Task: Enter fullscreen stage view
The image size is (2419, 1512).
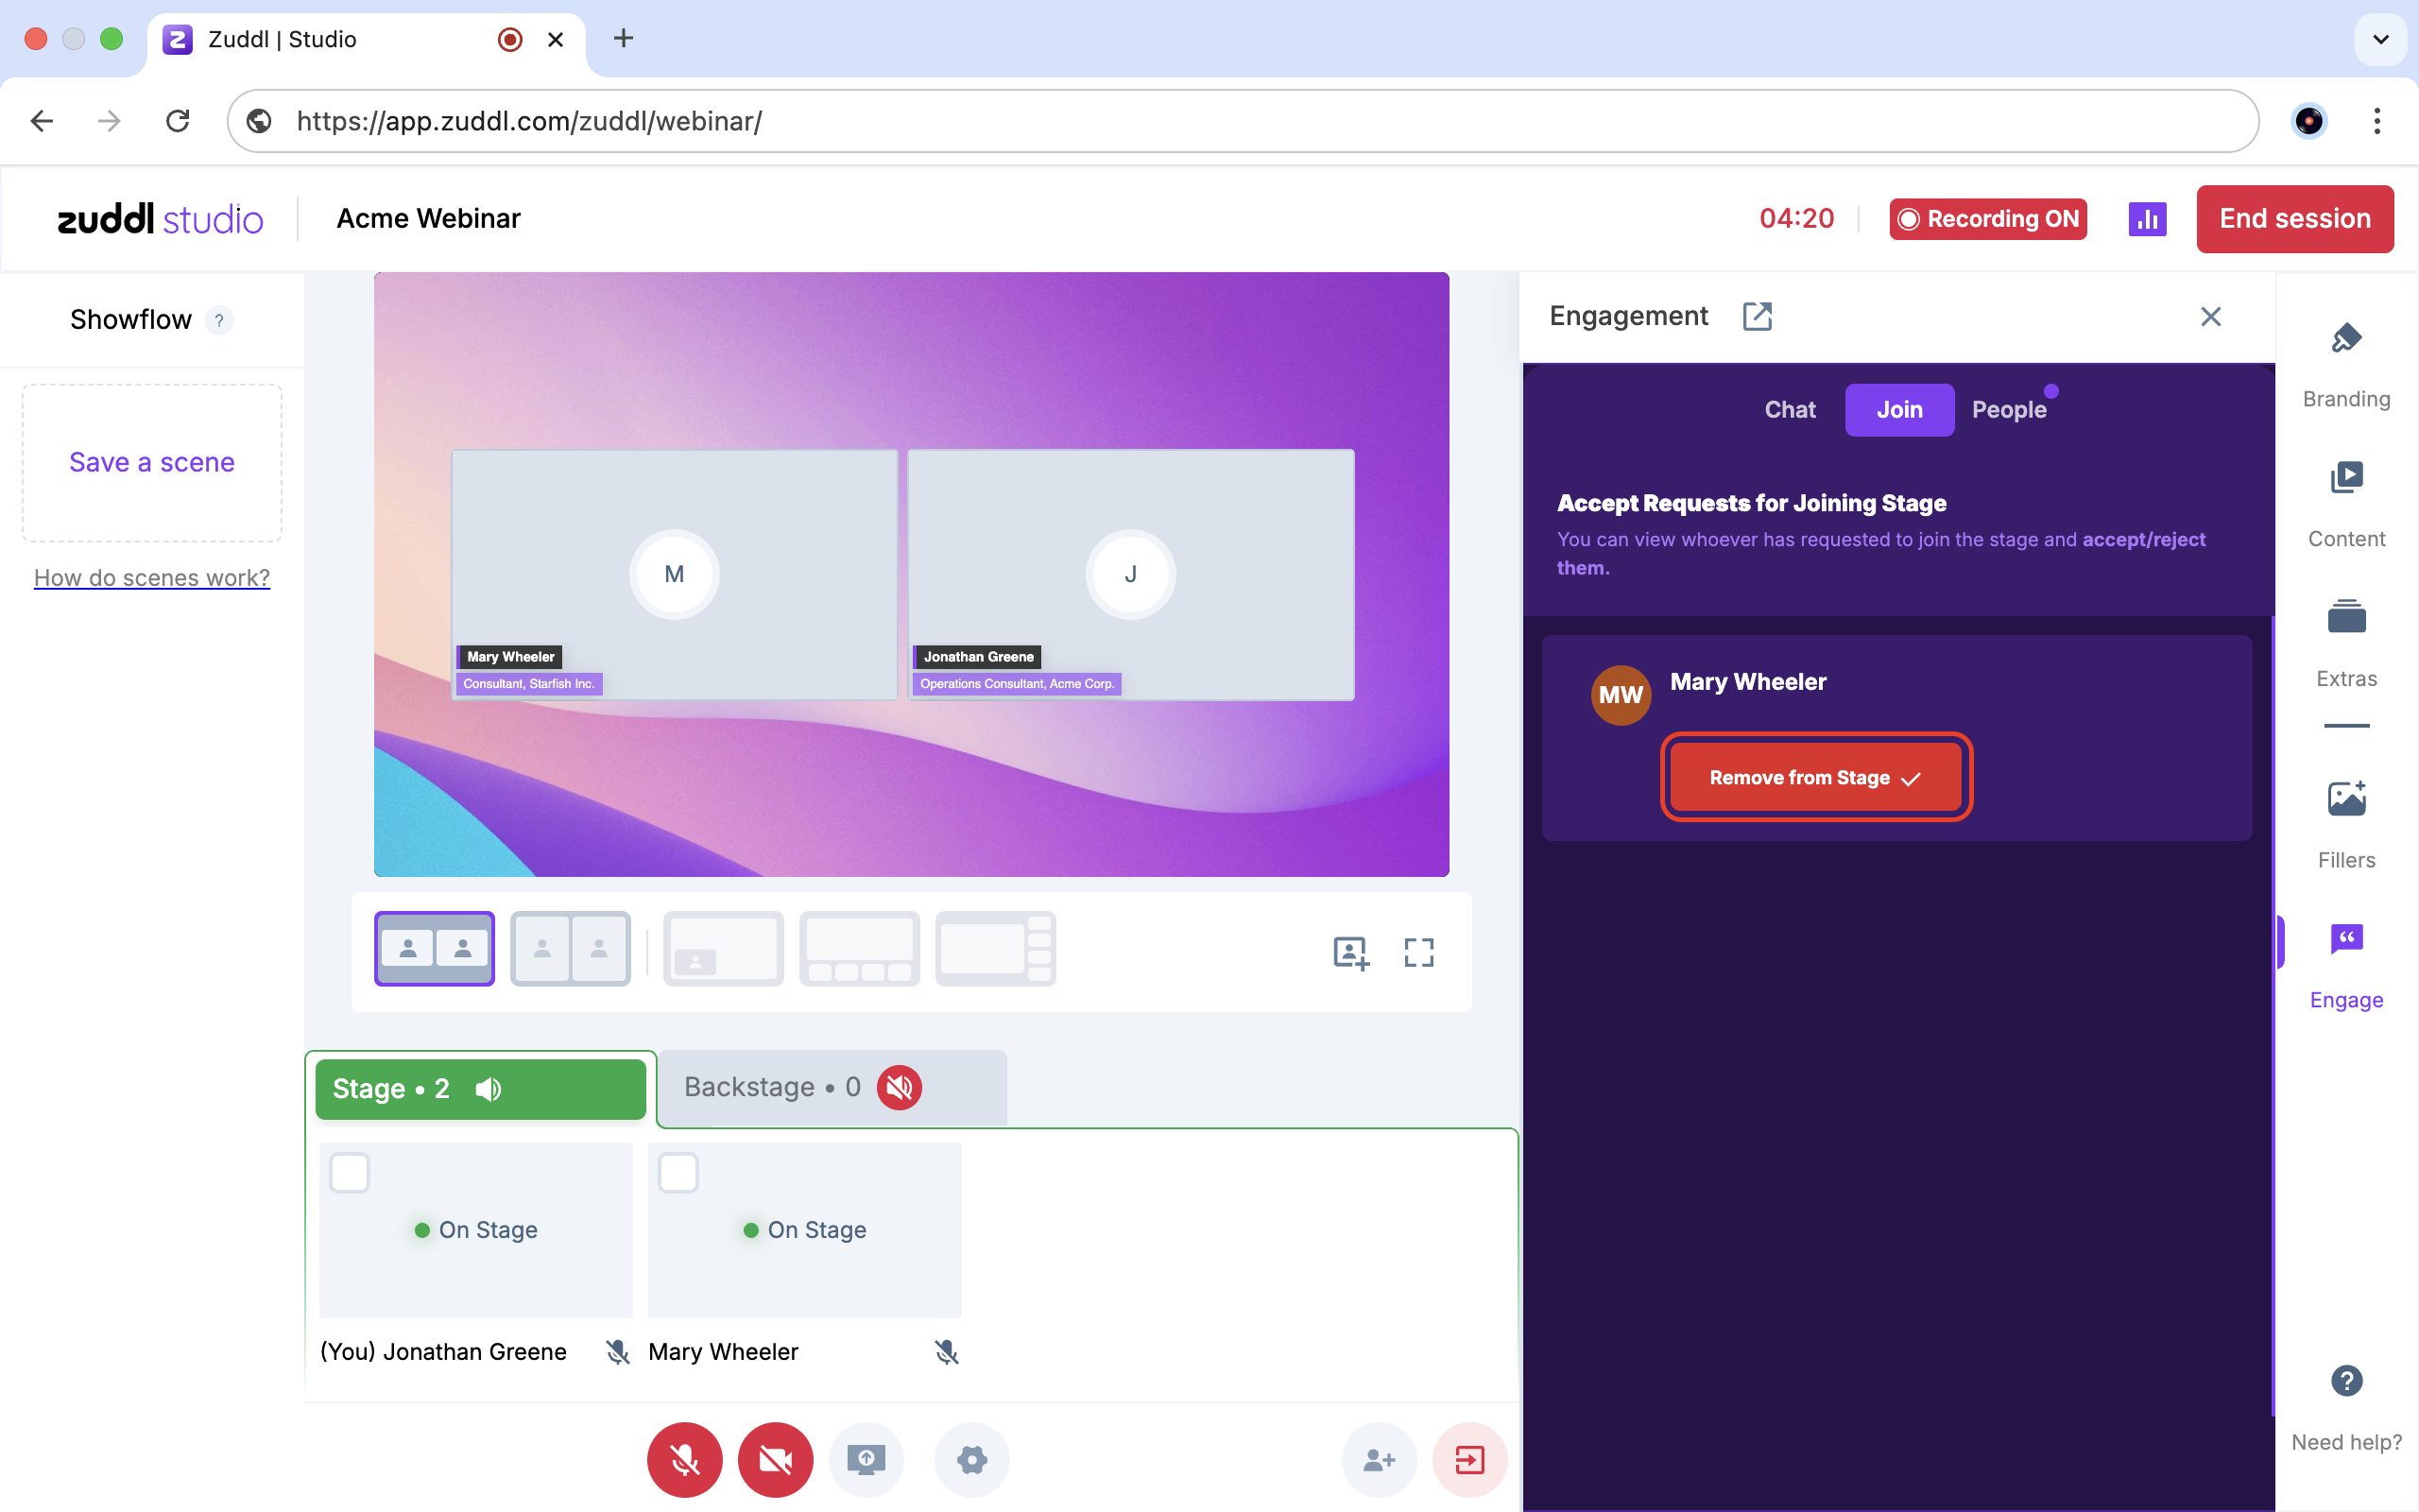Action: point(1417,952)
